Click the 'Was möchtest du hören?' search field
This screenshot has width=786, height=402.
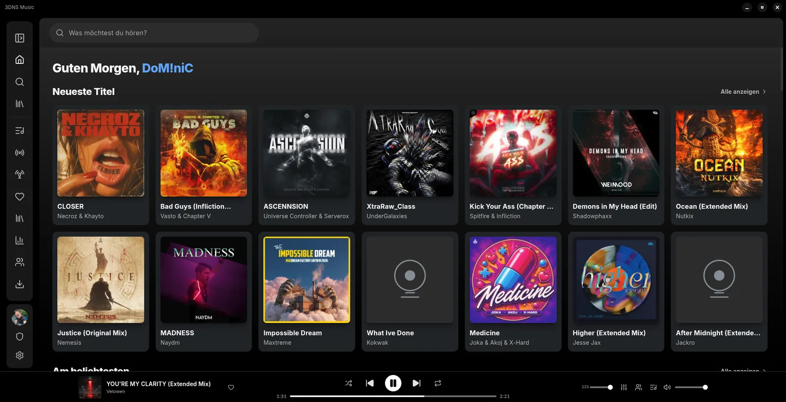click(x=154, y=33)
